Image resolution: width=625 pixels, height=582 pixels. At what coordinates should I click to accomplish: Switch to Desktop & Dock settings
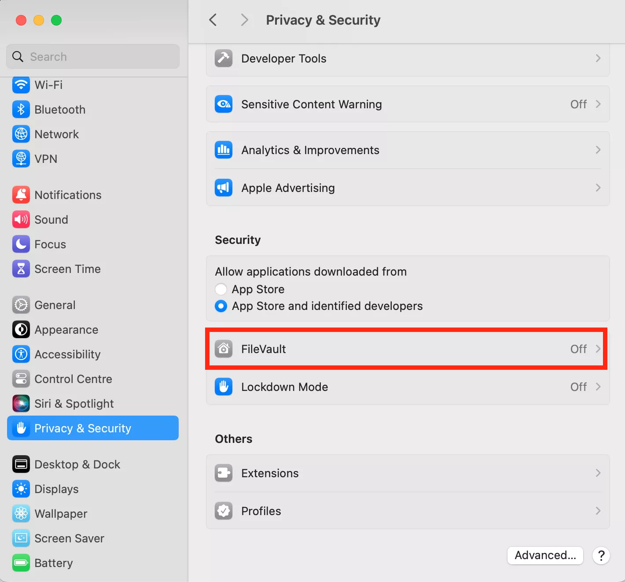77,464
